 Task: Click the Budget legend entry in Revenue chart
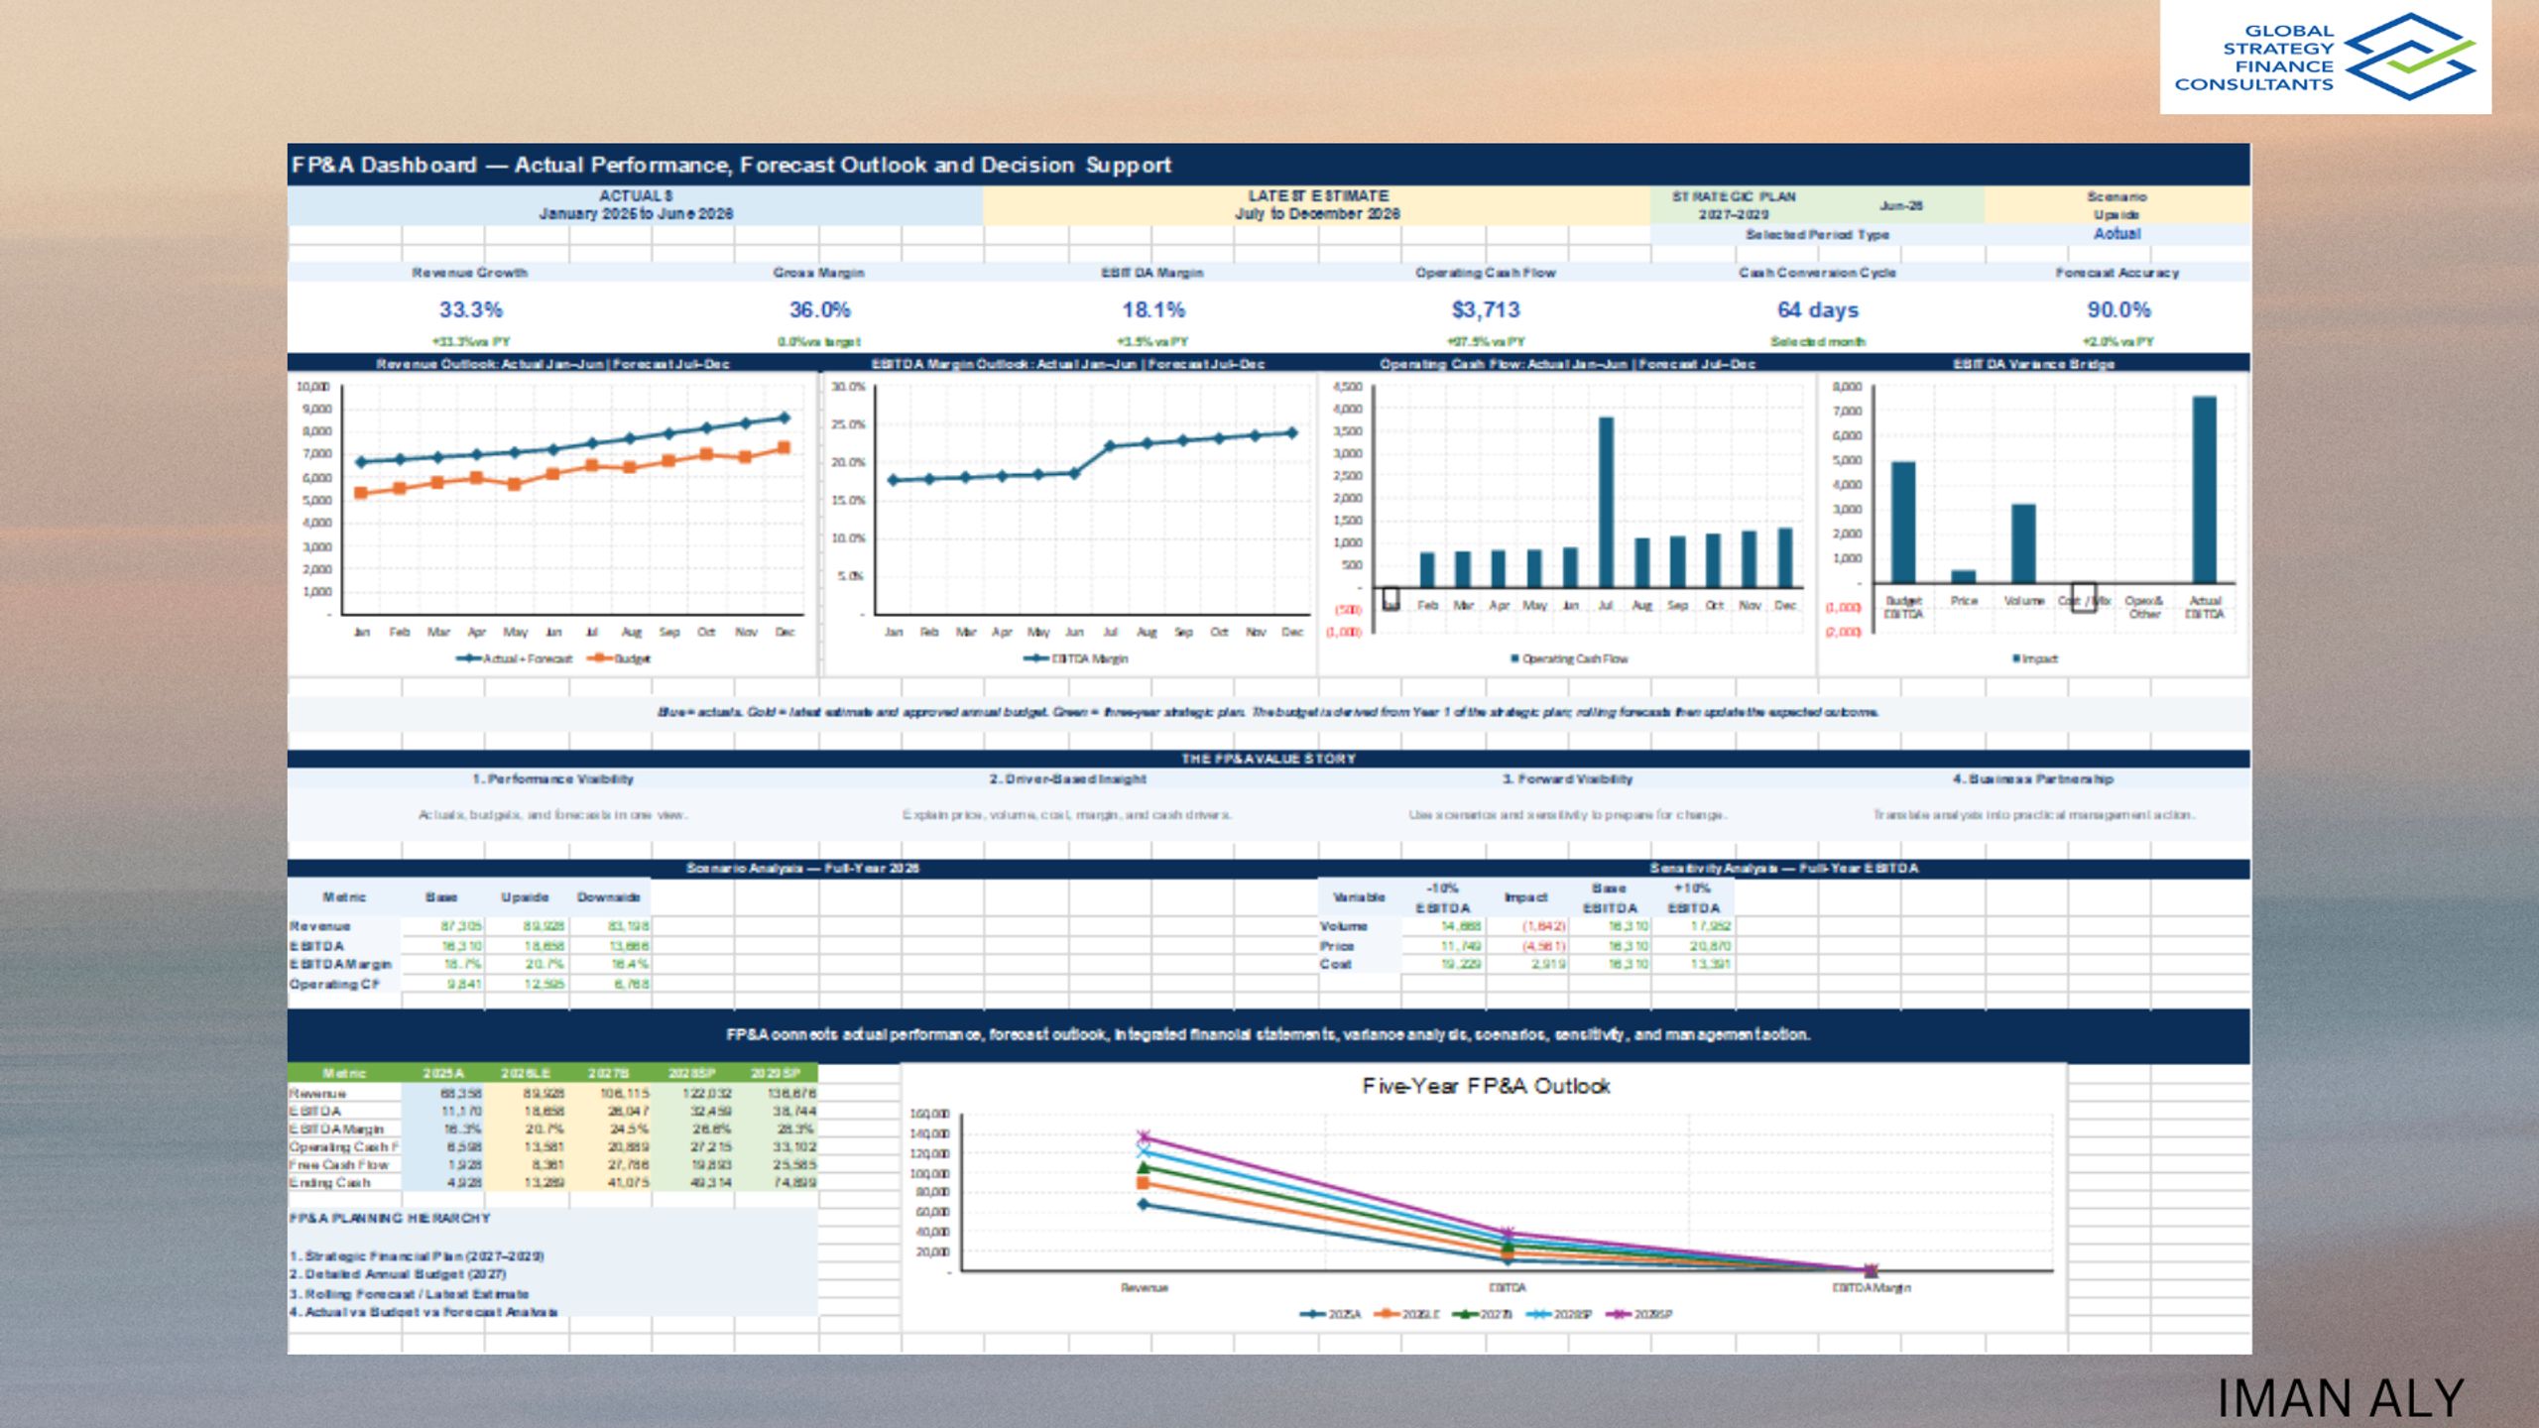click(619, 658)
